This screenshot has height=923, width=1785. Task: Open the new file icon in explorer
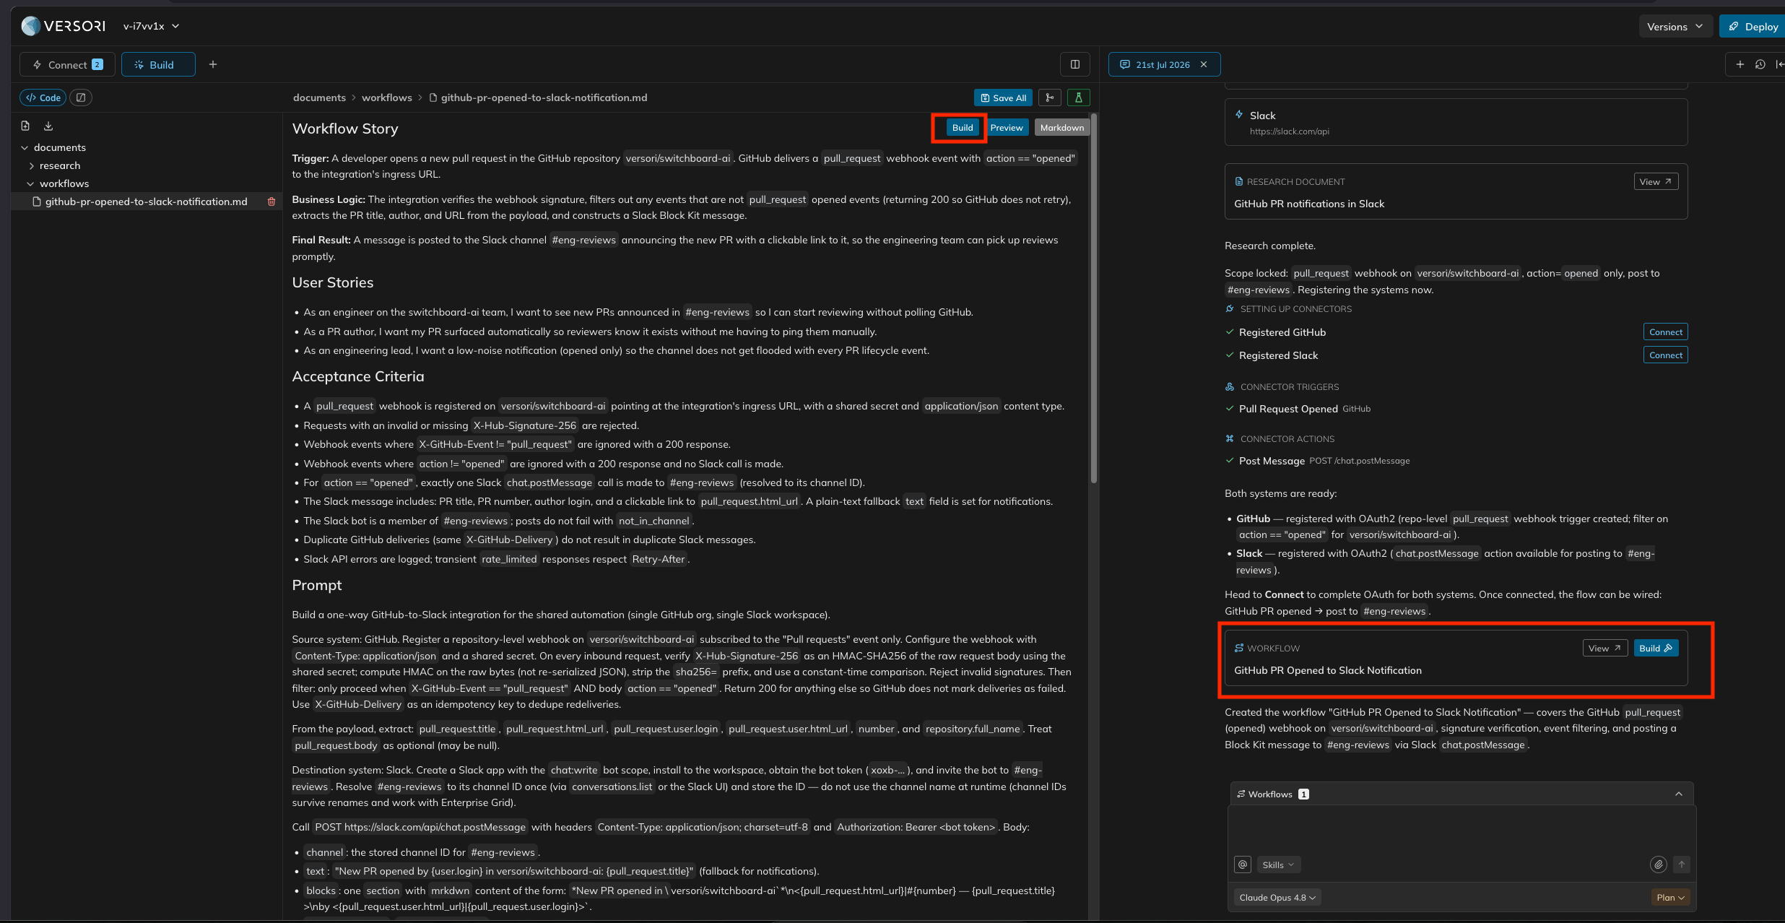[25, 126]
